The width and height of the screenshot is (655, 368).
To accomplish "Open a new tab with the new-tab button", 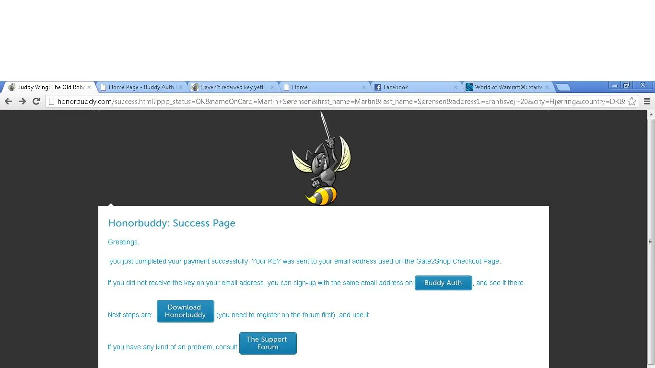I will 563,87.
